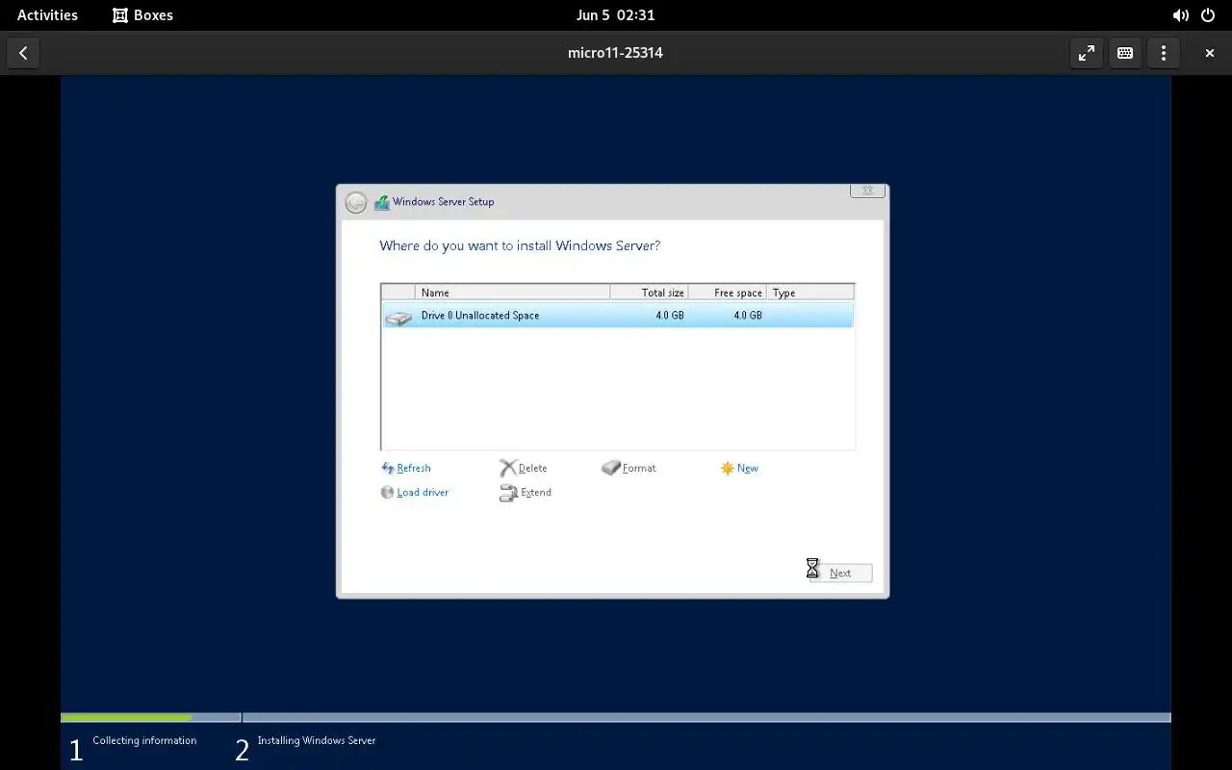
Task: Click the New partition star icon
Action: [728, 468]
